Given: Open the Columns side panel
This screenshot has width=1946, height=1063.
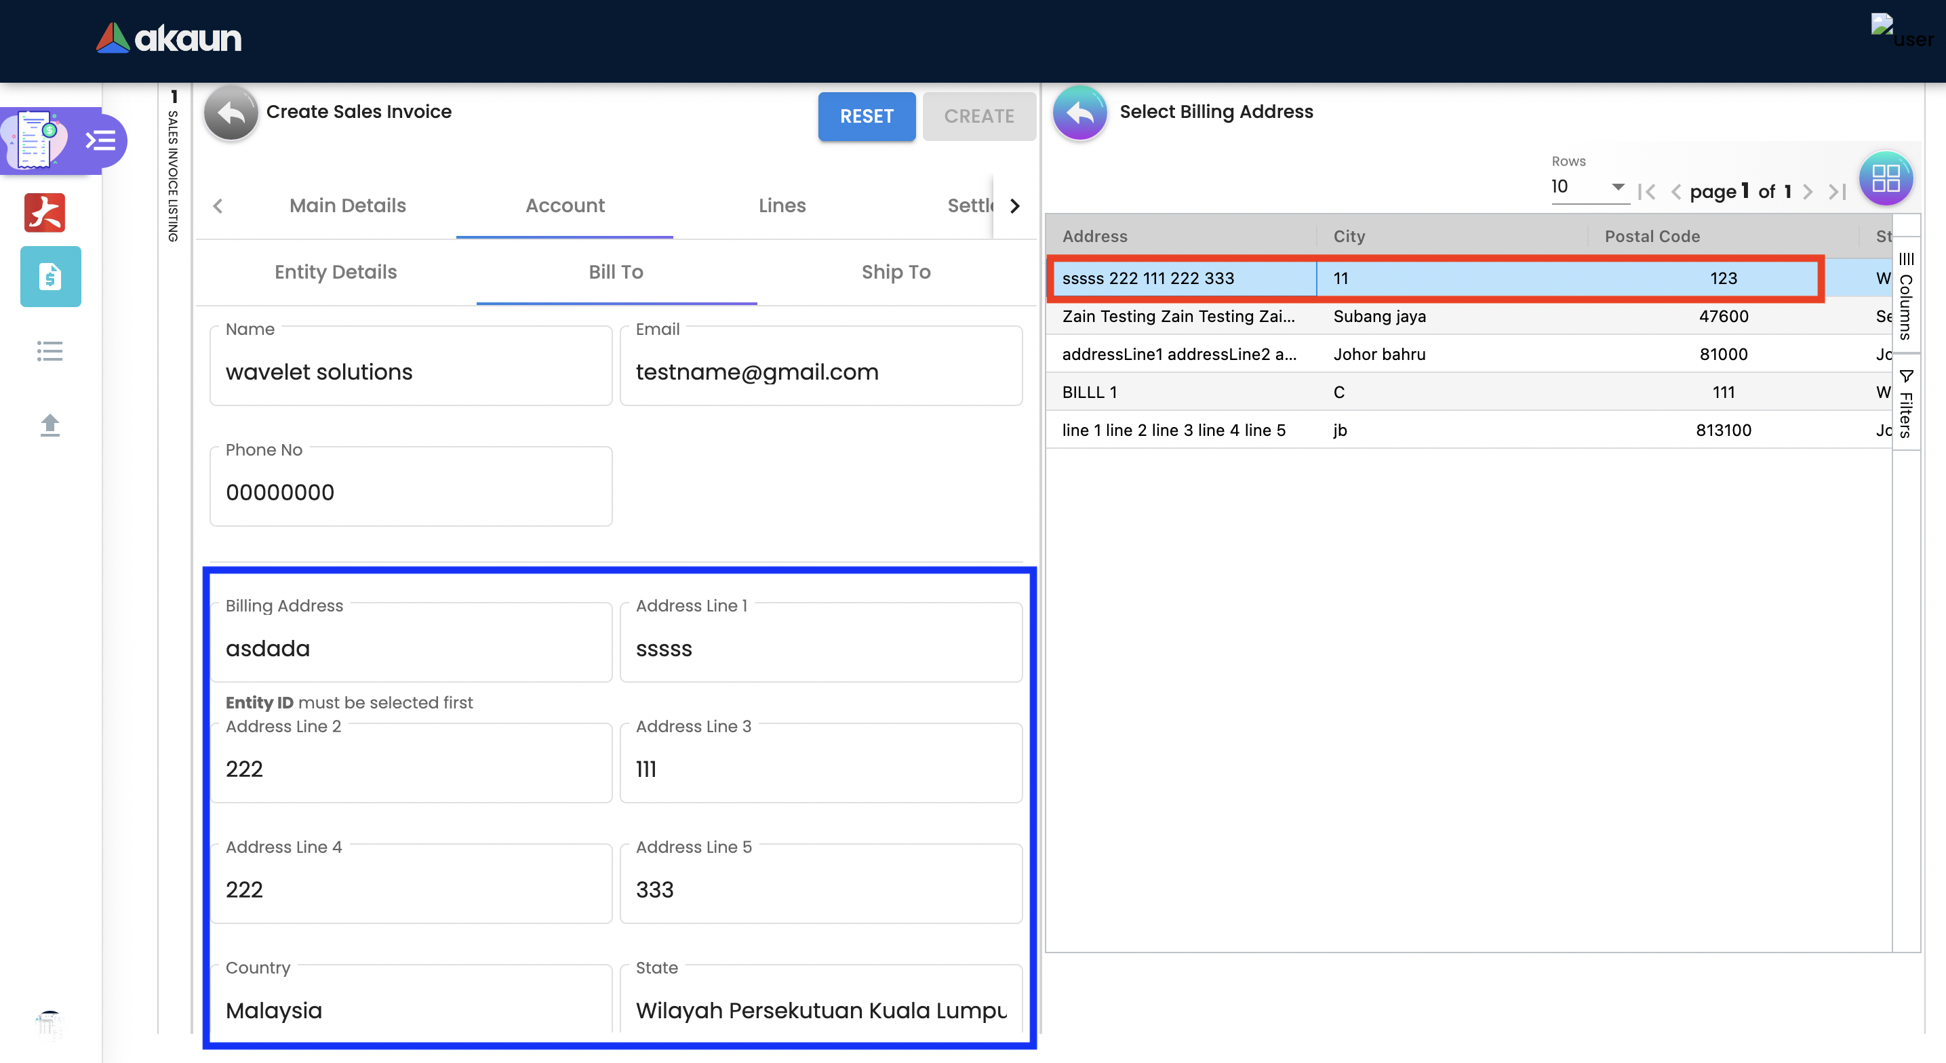Looking at the screenshot, I should [x=1905, y=296].
